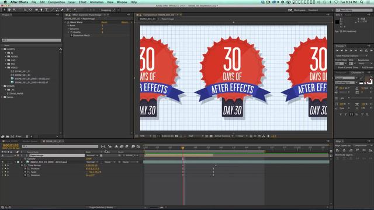
Task: Click the Spotlight search icon
Action: 362,2
